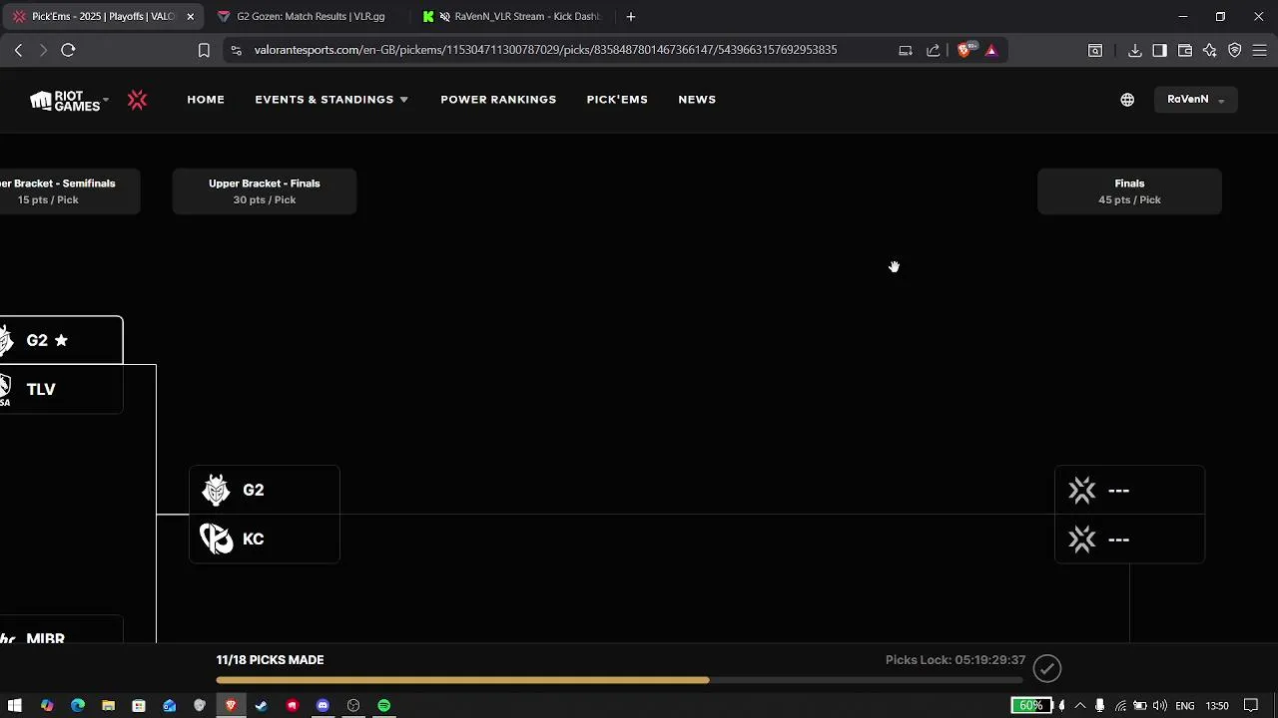Viewport: 1278px width, 718px height.
Task: Open Windows Start menu
Action: (x=15, y=706)
